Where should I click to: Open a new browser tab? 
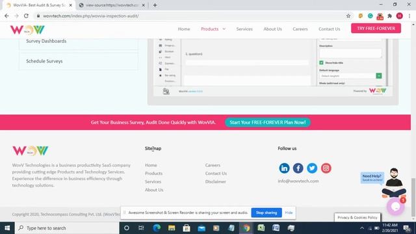click(x=155, y=5)
